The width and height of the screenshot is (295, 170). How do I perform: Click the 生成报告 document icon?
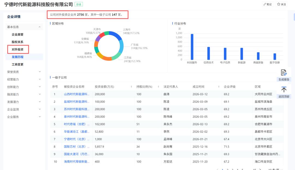point(284,72)
